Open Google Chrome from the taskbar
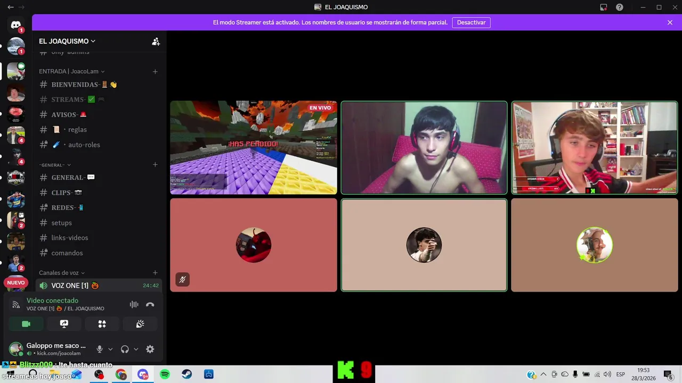This screenshot has height=383, width=682. point(121,374)
